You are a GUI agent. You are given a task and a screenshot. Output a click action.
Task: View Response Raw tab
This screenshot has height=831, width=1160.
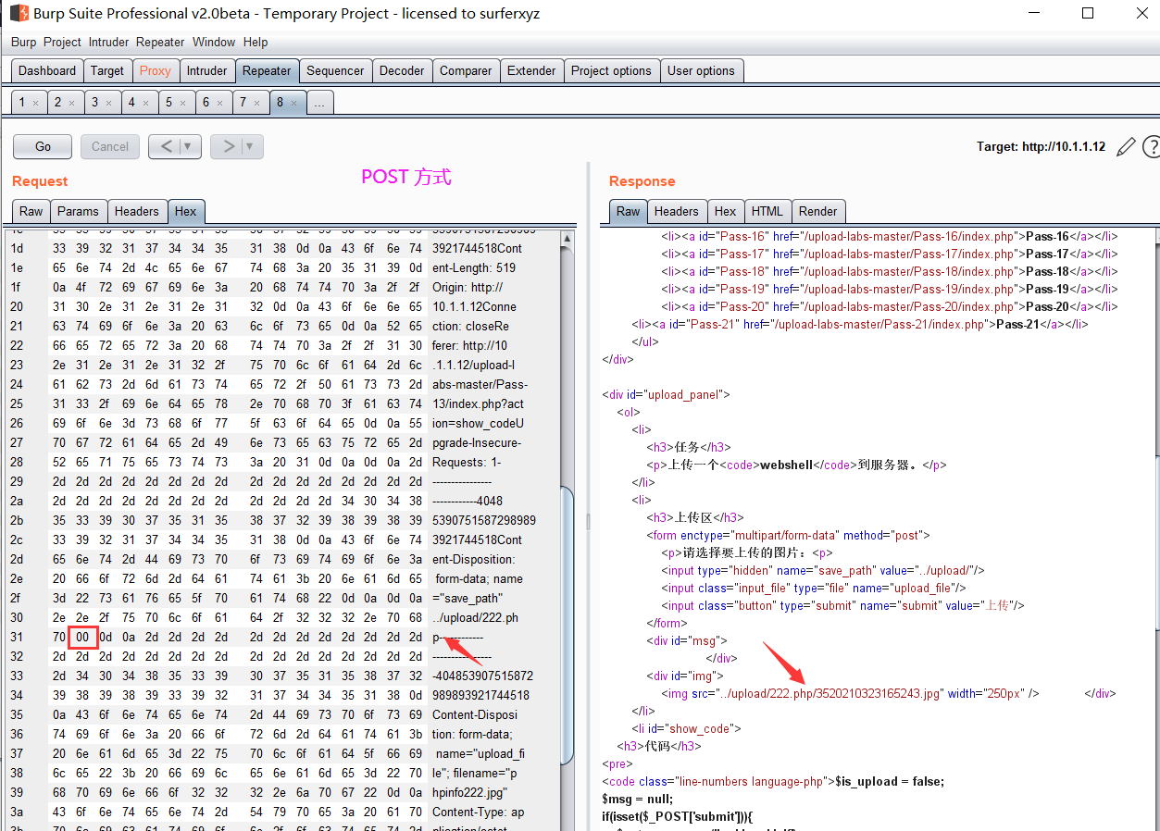pyautogui.click(x=628, y=211)
